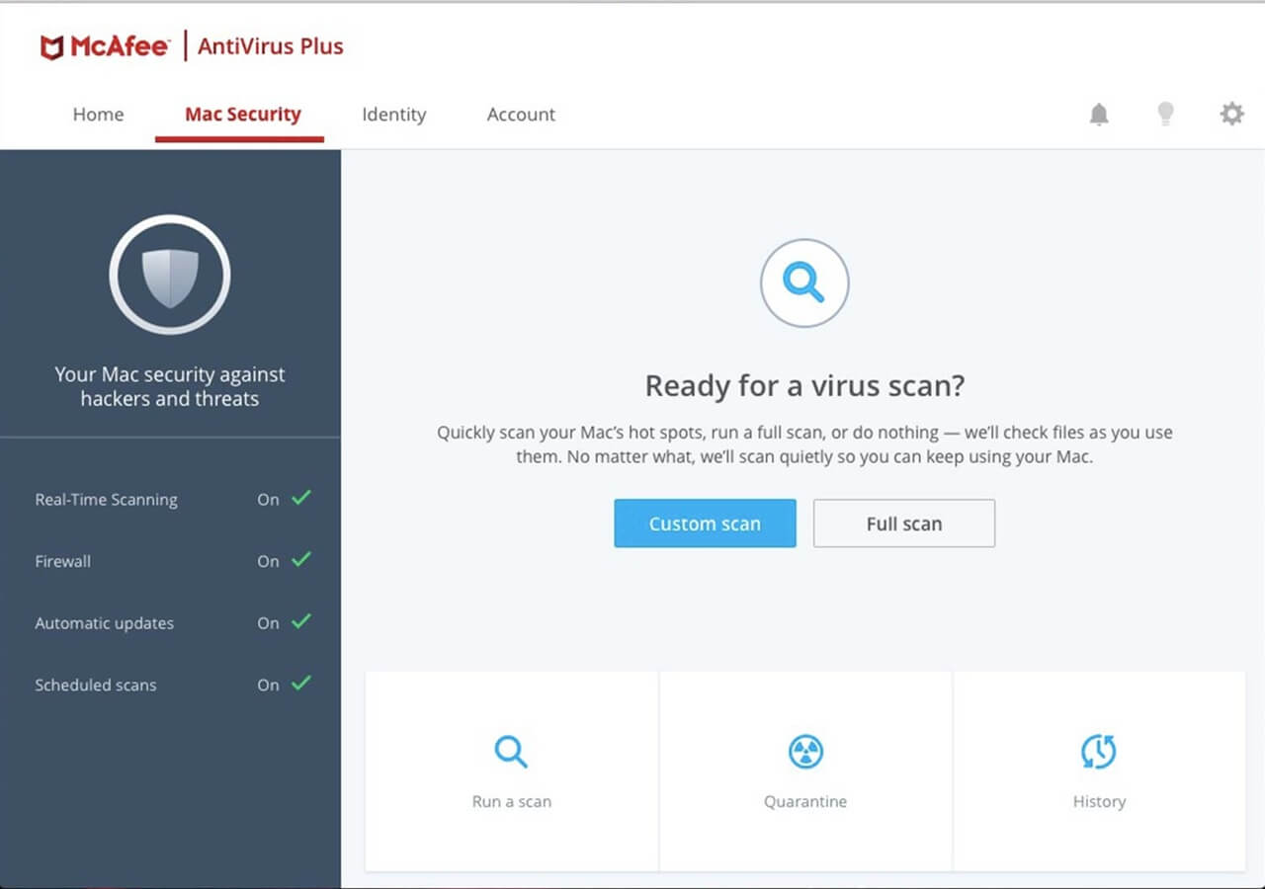Click the Firewall On status

268,561
